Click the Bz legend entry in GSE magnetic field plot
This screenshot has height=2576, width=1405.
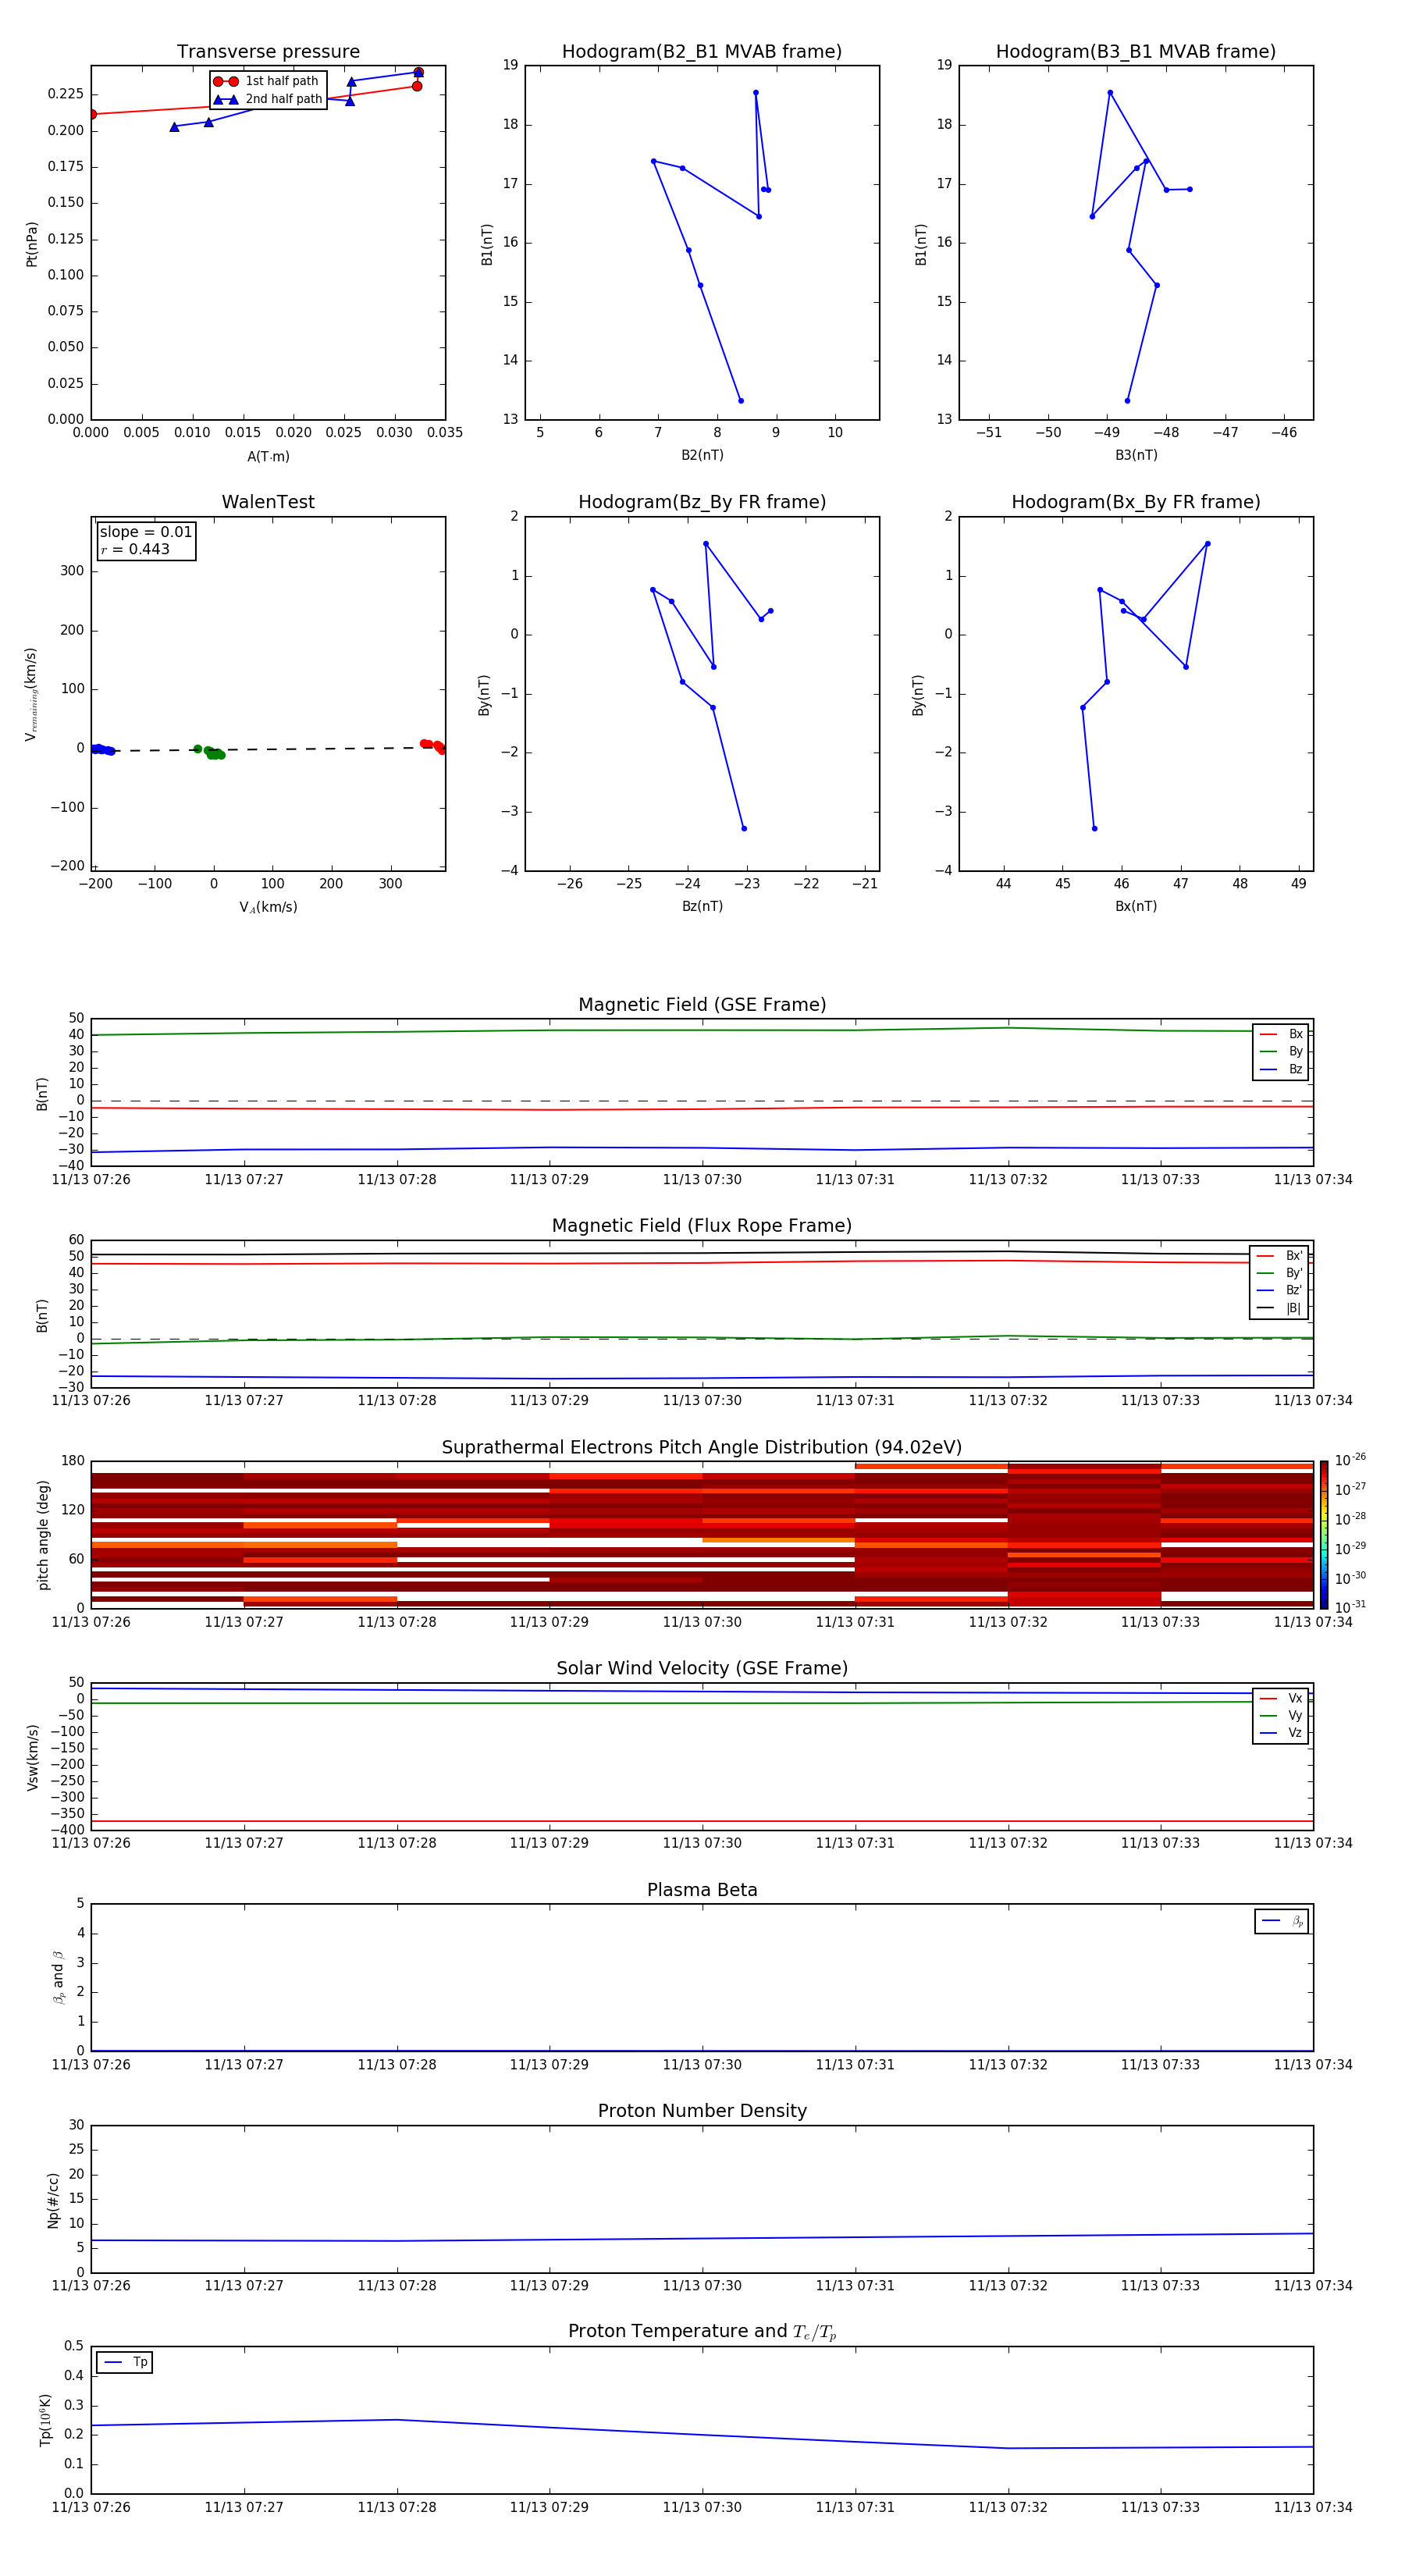[x=1281, y=1069]
